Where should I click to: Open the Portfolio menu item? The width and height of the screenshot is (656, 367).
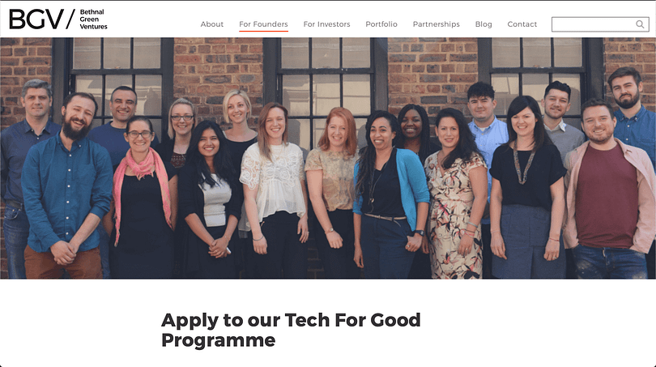381,24
